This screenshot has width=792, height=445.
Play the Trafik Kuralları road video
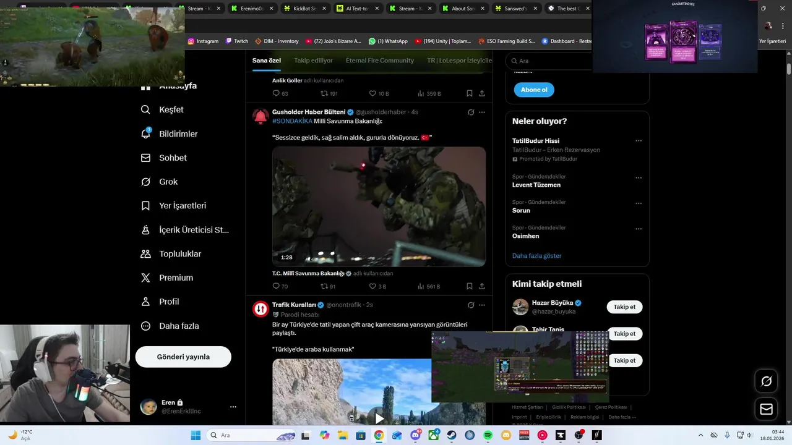tap(379, 418)
